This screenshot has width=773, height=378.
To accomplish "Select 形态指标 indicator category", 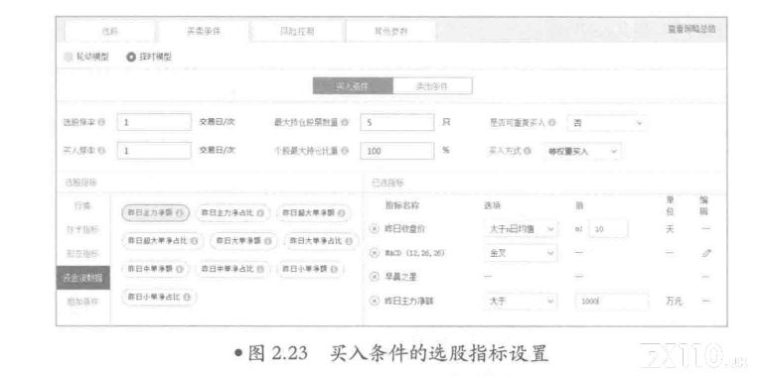I will 82,254.
